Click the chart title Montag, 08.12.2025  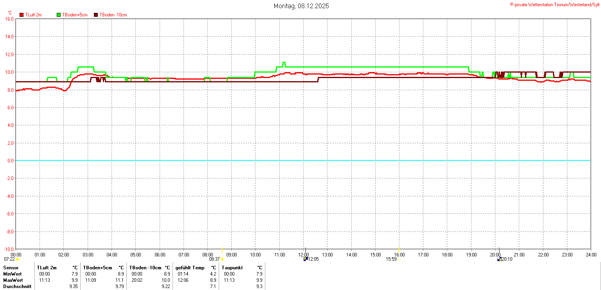(x=301, y=6)
